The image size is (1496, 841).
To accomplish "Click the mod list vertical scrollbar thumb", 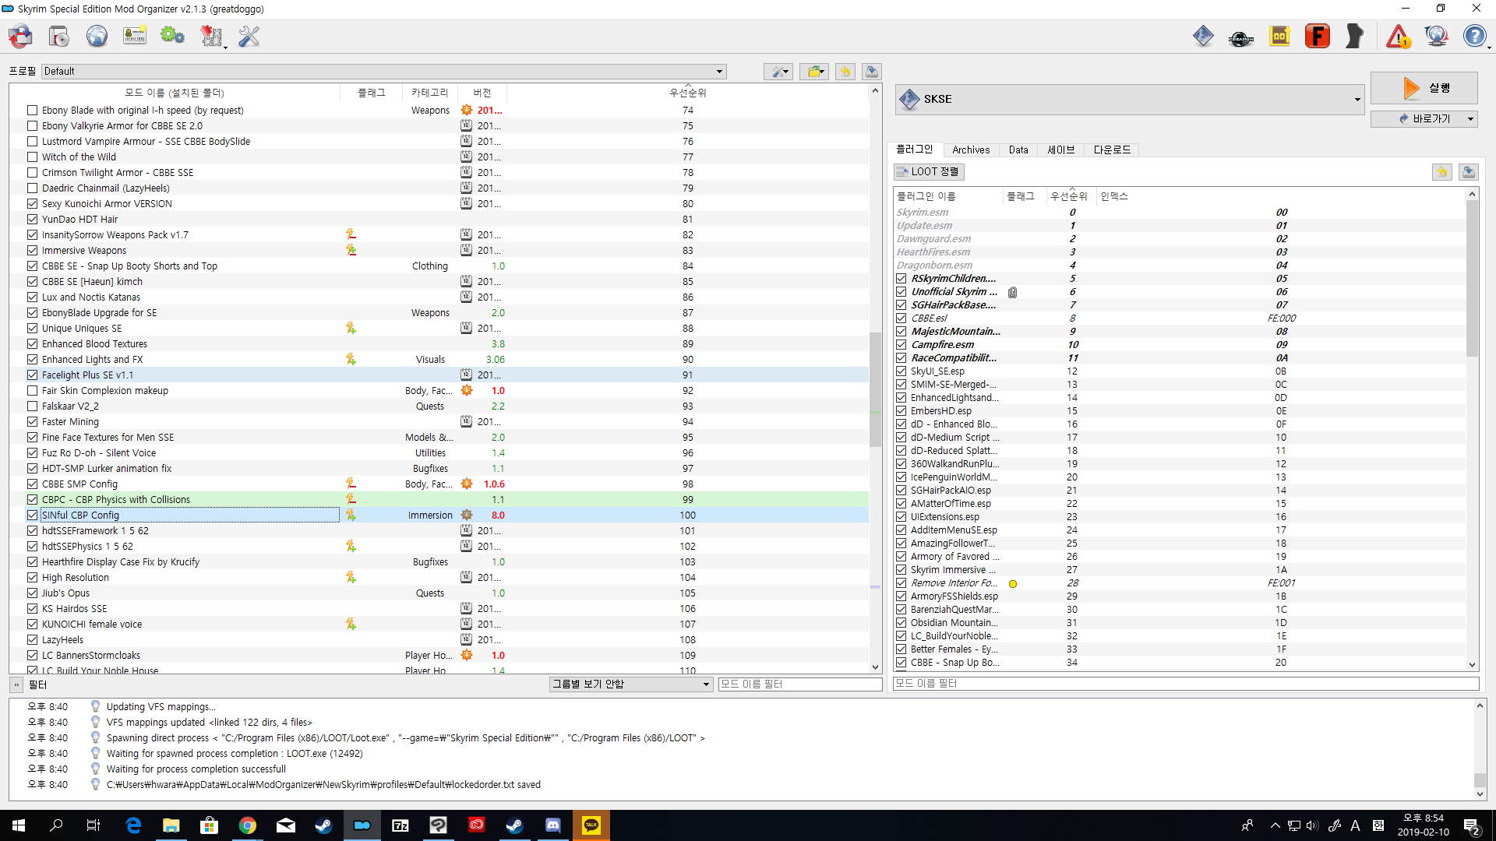I will (x=875, y=389).
